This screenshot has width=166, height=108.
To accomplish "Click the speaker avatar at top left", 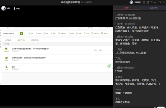I will [4, 8].
